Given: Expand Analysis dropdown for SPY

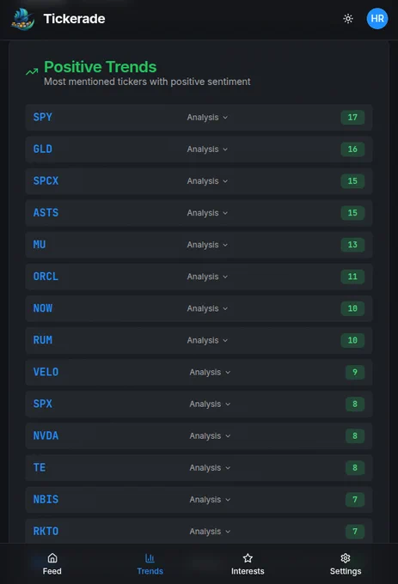Looking at the screenshot, I should (x=207, y=118).
